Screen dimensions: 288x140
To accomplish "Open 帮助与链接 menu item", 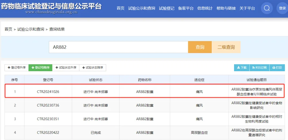I will tap(226, 8).
